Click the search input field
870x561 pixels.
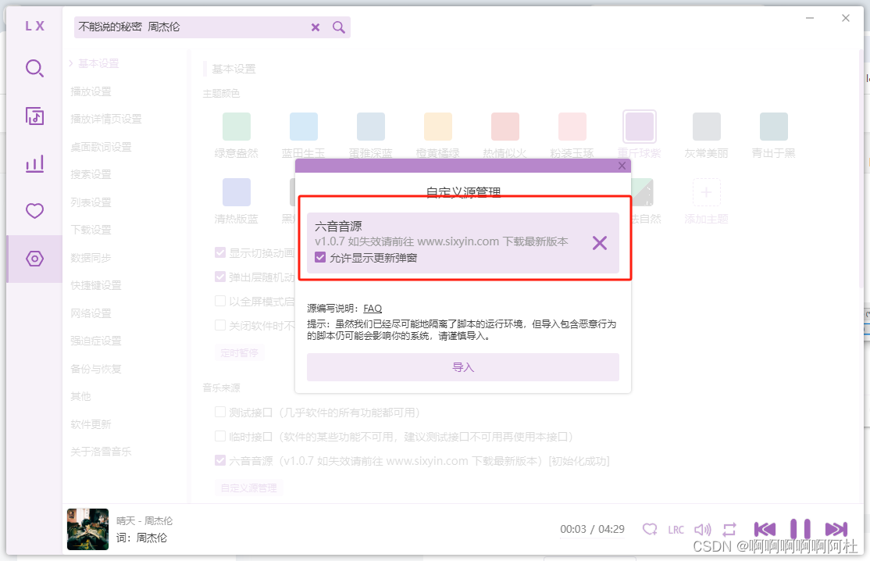193,27
